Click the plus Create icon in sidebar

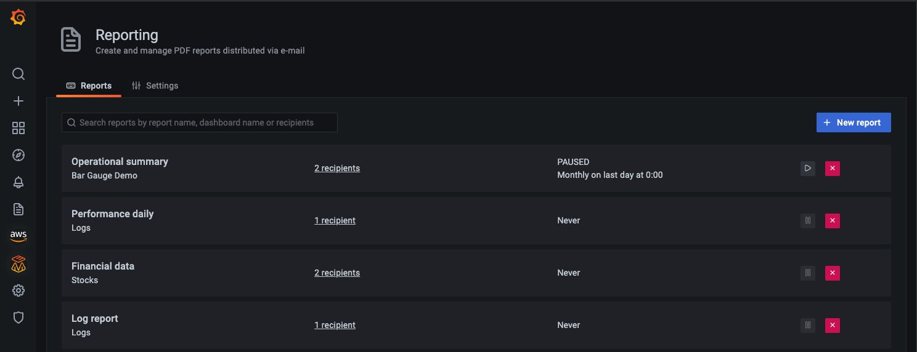tap(18, 101)
